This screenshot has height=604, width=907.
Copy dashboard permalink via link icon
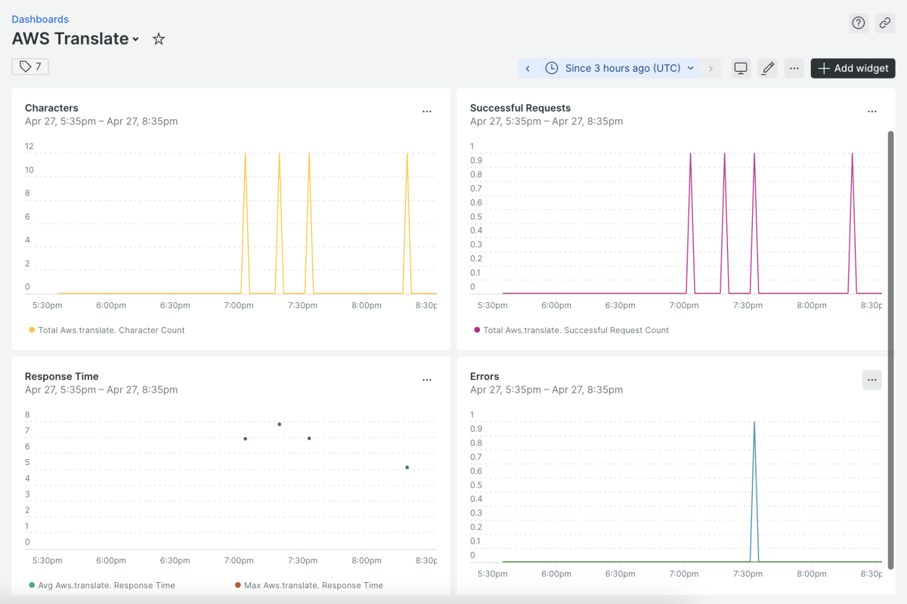[885, 23]
